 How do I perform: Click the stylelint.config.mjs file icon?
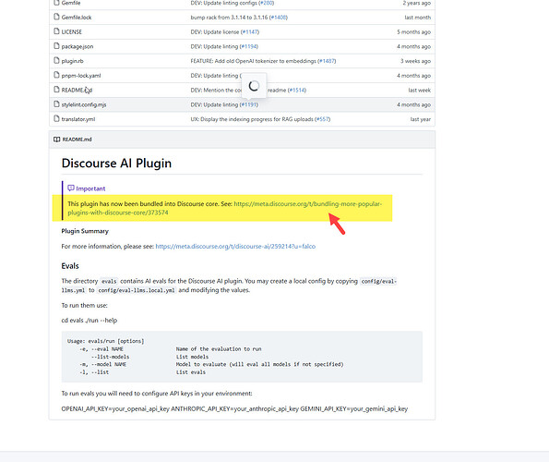(x=56, y=104)
